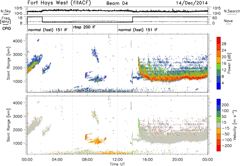
Task: Select the "N.Sky" legend label
Action: (x=6, y=11)
